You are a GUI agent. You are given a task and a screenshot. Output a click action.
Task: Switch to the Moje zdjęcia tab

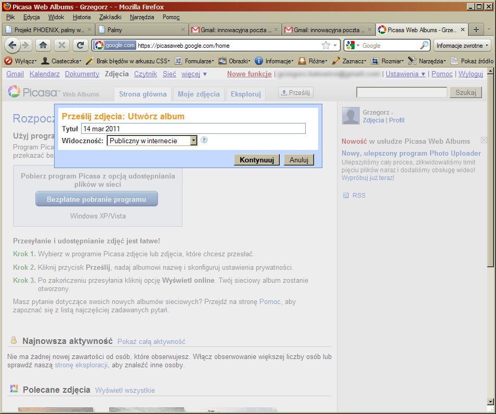[x=199, y=94]
